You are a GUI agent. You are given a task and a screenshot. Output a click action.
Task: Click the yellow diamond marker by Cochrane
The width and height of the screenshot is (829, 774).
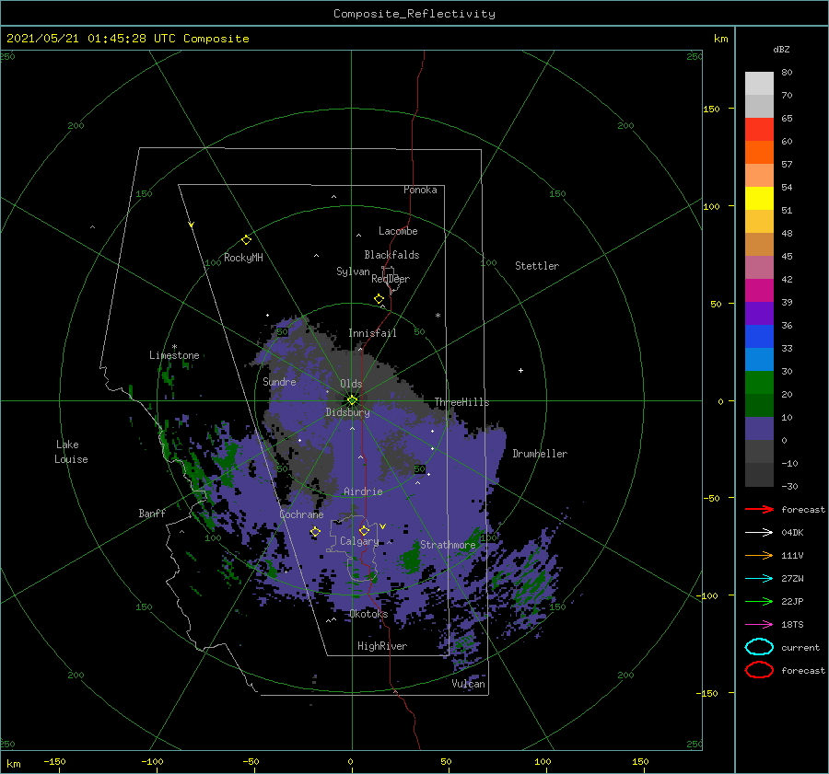315,532
